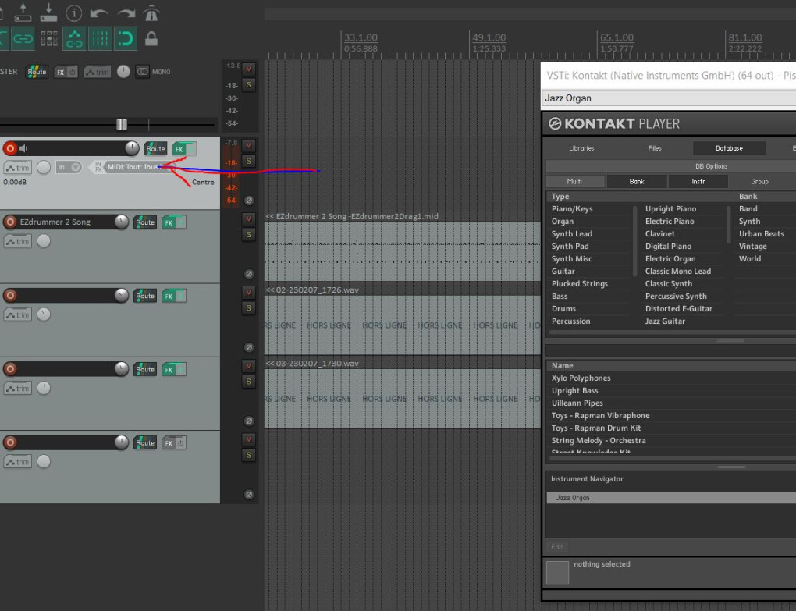Image resolution: width=796 pixels, height=611 pixels.
Task: Click the upload-arrow toolbar icon
Action: tap(23, 12)
